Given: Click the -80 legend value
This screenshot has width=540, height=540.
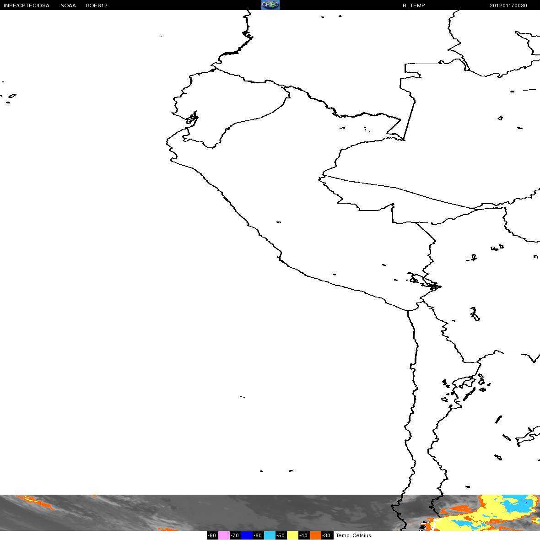Looking at the screenshot, I should [x=212, y=535].
